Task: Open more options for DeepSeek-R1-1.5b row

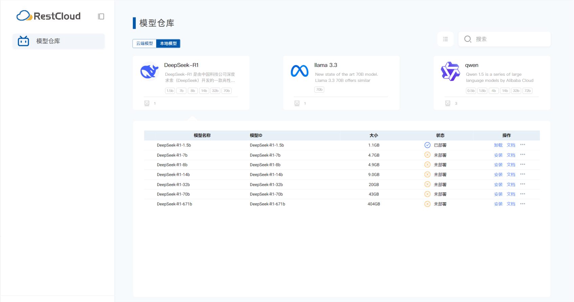Action: coord(523,145)
